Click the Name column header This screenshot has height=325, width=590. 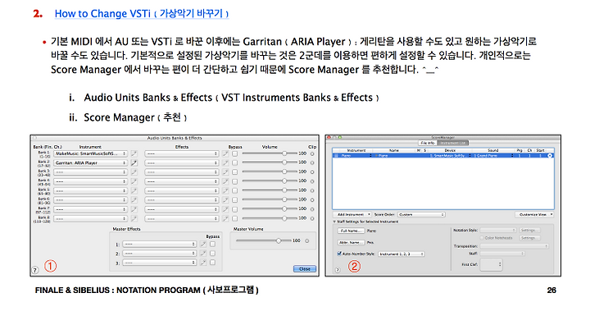(x=394, y=150)
